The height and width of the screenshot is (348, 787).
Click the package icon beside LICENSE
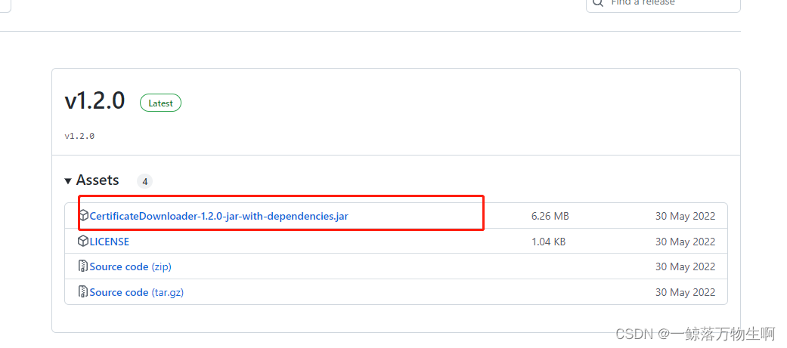(x=83, y=242)
